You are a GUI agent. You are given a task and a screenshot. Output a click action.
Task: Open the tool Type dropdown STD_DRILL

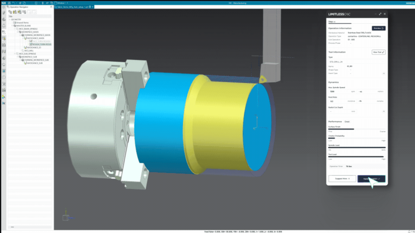357,62
